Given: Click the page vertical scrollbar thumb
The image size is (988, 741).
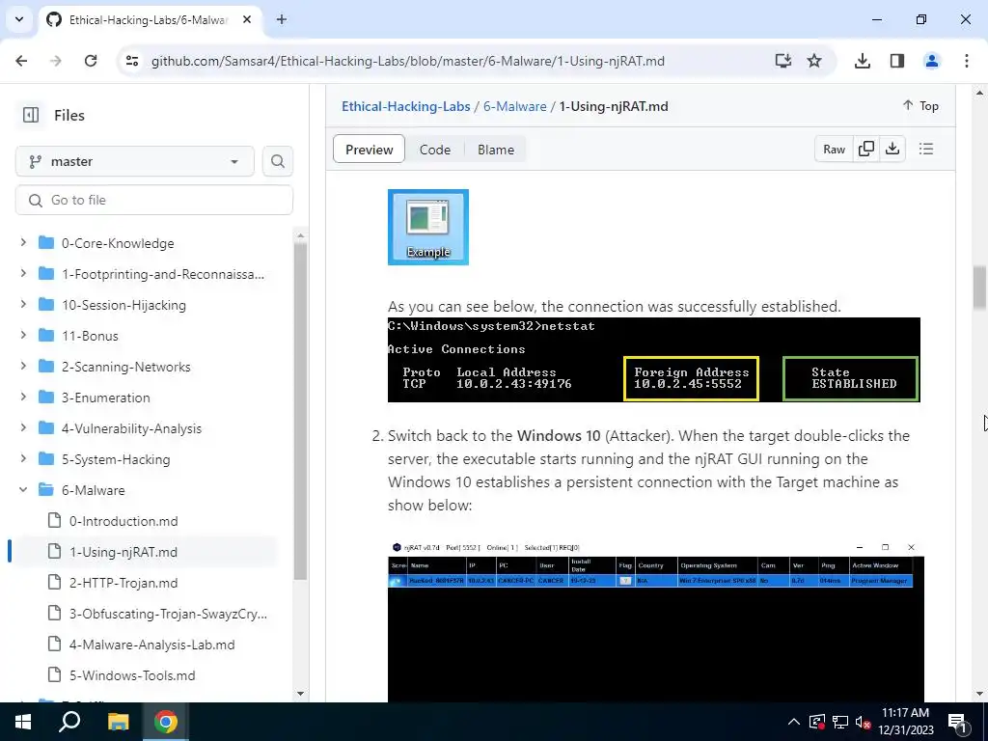Looking at the screenshot, I should coord(979,288).
